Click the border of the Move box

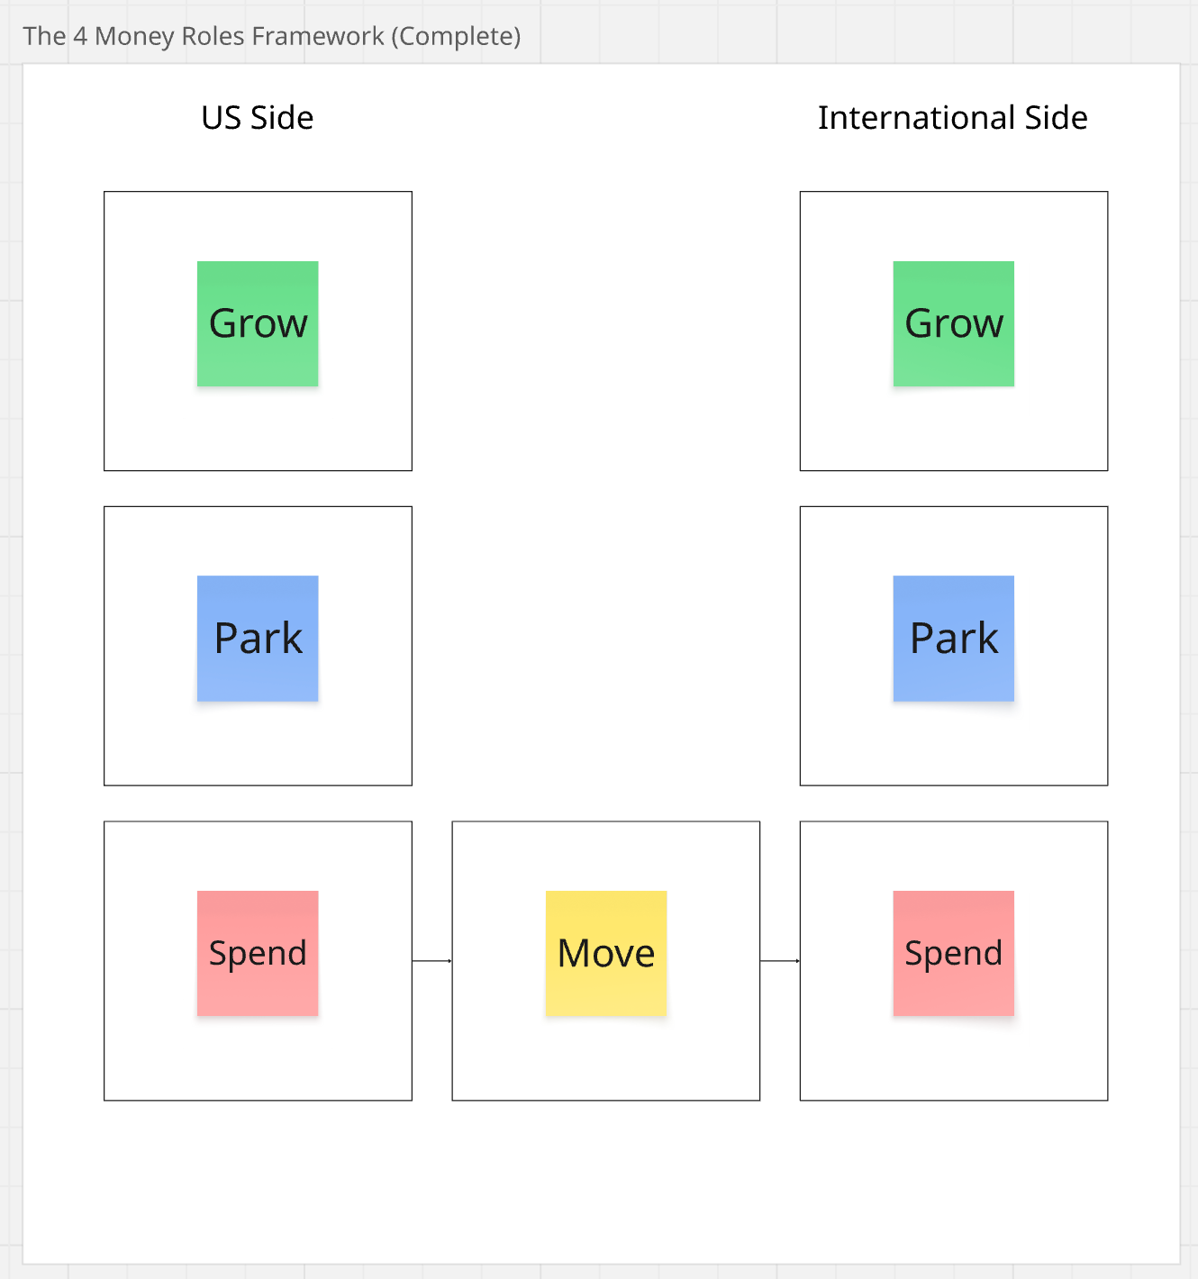[606, 821]
